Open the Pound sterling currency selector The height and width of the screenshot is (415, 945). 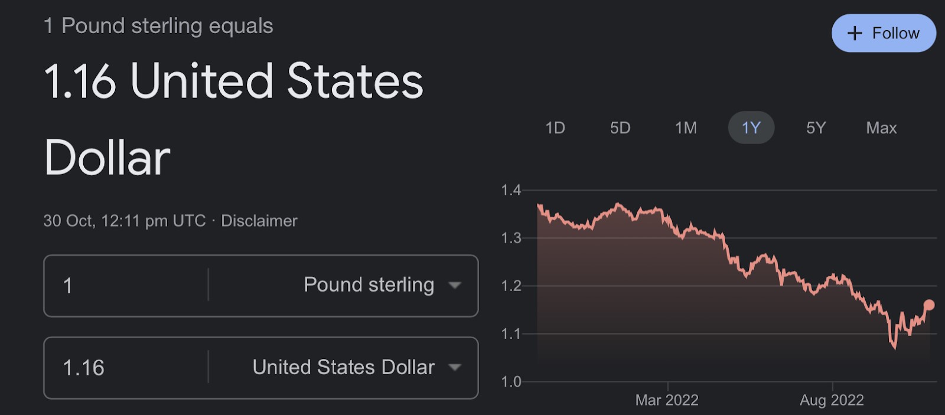(369, 285)
